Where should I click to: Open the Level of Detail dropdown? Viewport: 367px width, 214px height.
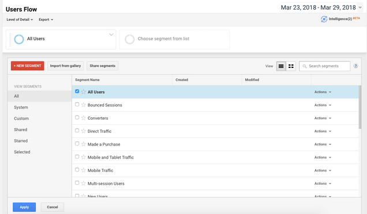(20, 20)
